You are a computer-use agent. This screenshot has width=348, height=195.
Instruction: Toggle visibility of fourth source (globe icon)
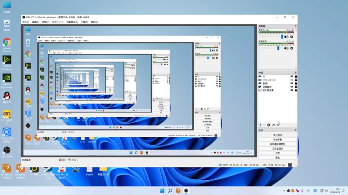pyautogui.click(x=291, y=87)
